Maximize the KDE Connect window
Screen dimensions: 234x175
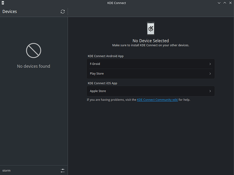pyautogui.click(x=225, y=3)
